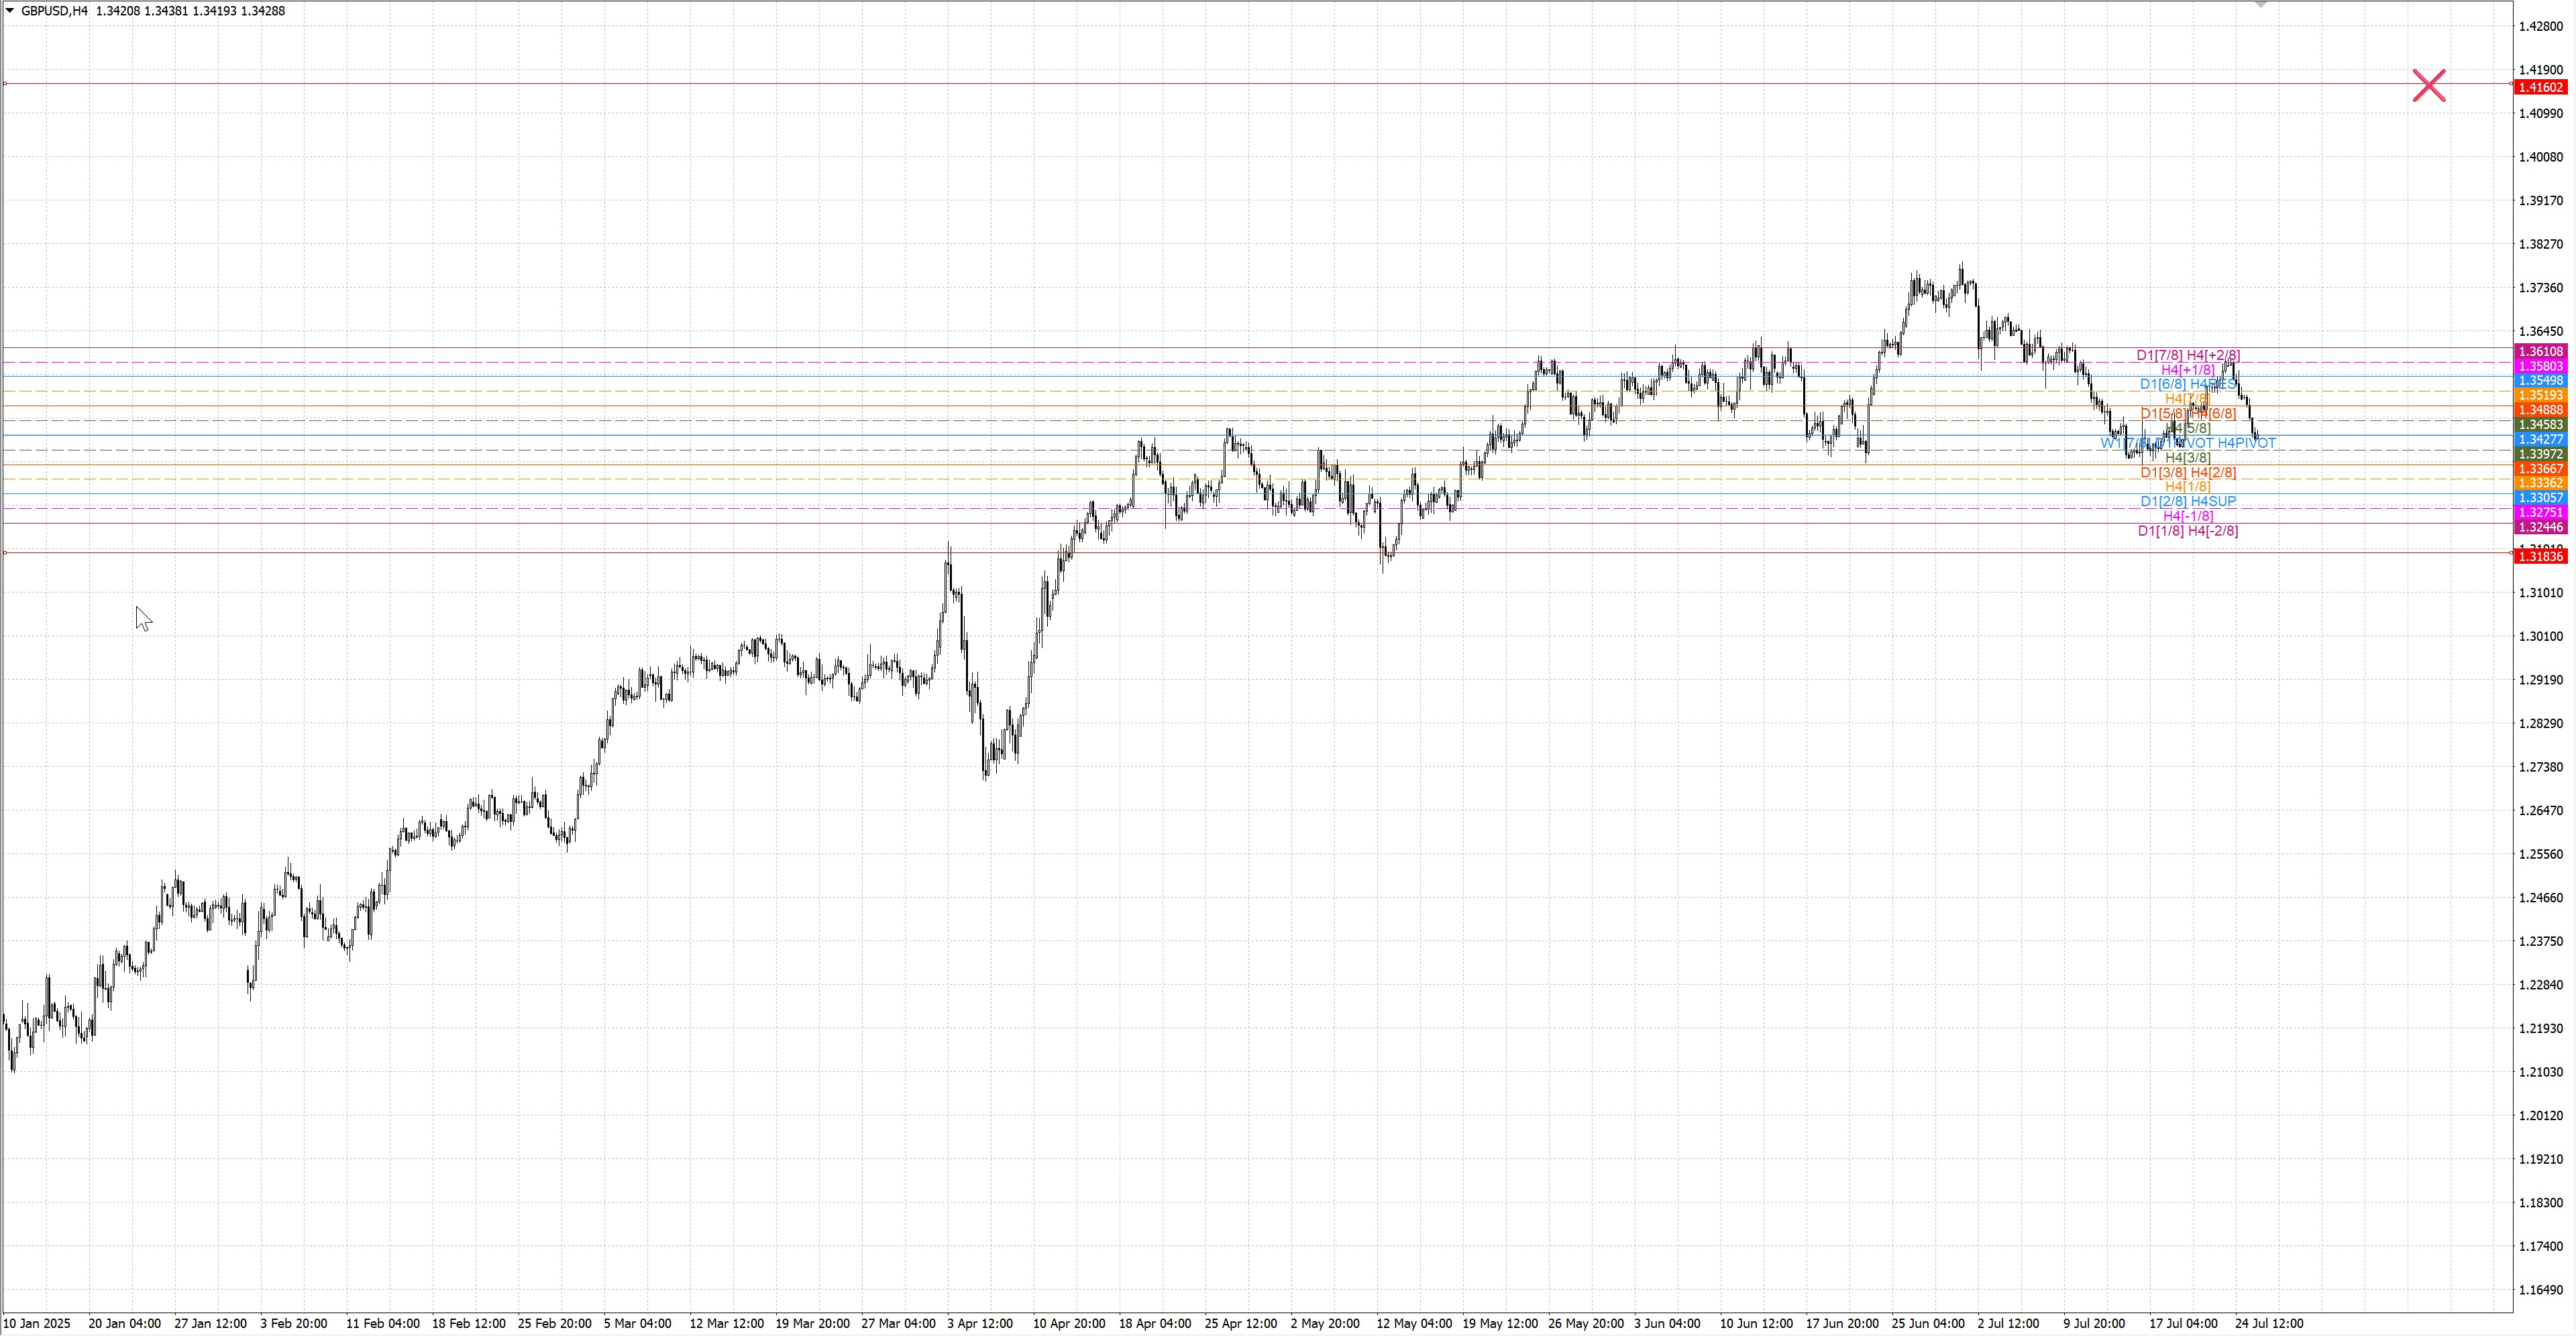Click the left handle of upper red line
Image resolution: width=2576 pixels, height=1336 pixels.
[5, 84]
